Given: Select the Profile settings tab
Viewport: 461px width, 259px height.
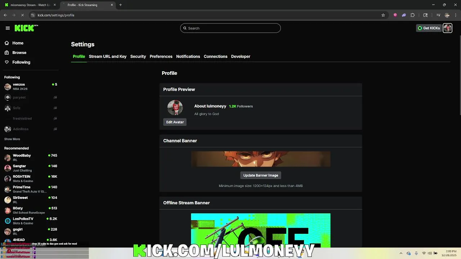Looking at the screenshot, I should [x=79, y=56].
